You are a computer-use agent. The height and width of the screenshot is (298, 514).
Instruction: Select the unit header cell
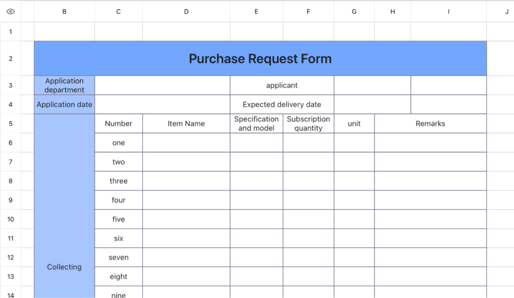point(354,124)
